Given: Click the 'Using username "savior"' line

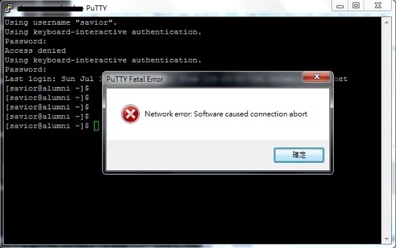Looking at the screenshot, I should 61,22.
